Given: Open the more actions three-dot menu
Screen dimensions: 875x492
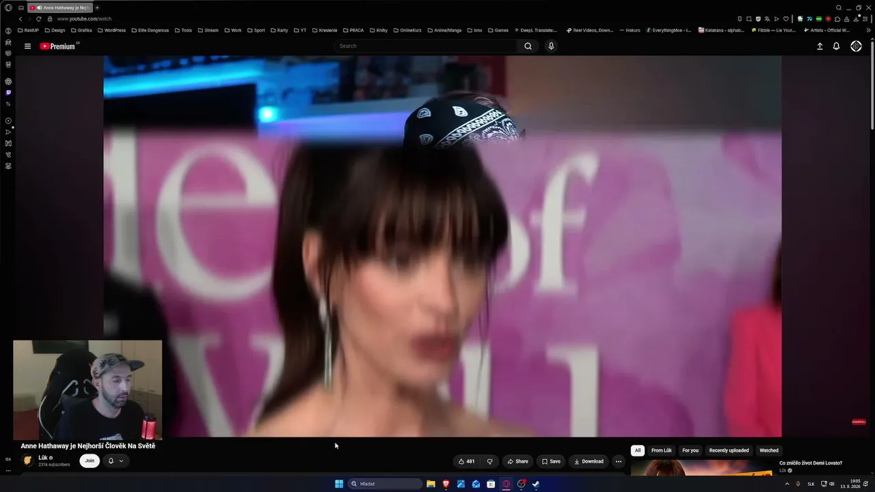Looking at the screenshot, I should tap(619, 461).
